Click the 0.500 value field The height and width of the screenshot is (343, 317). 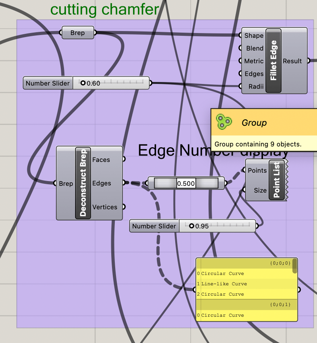click(186, 183)
